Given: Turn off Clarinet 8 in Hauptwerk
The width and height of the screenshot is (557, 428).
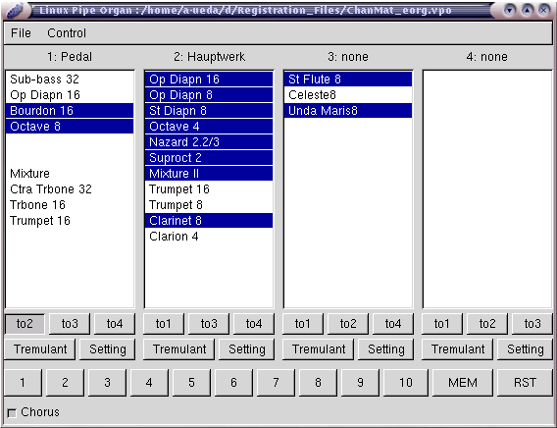Looking at the screenshot, I should [209, 221].
